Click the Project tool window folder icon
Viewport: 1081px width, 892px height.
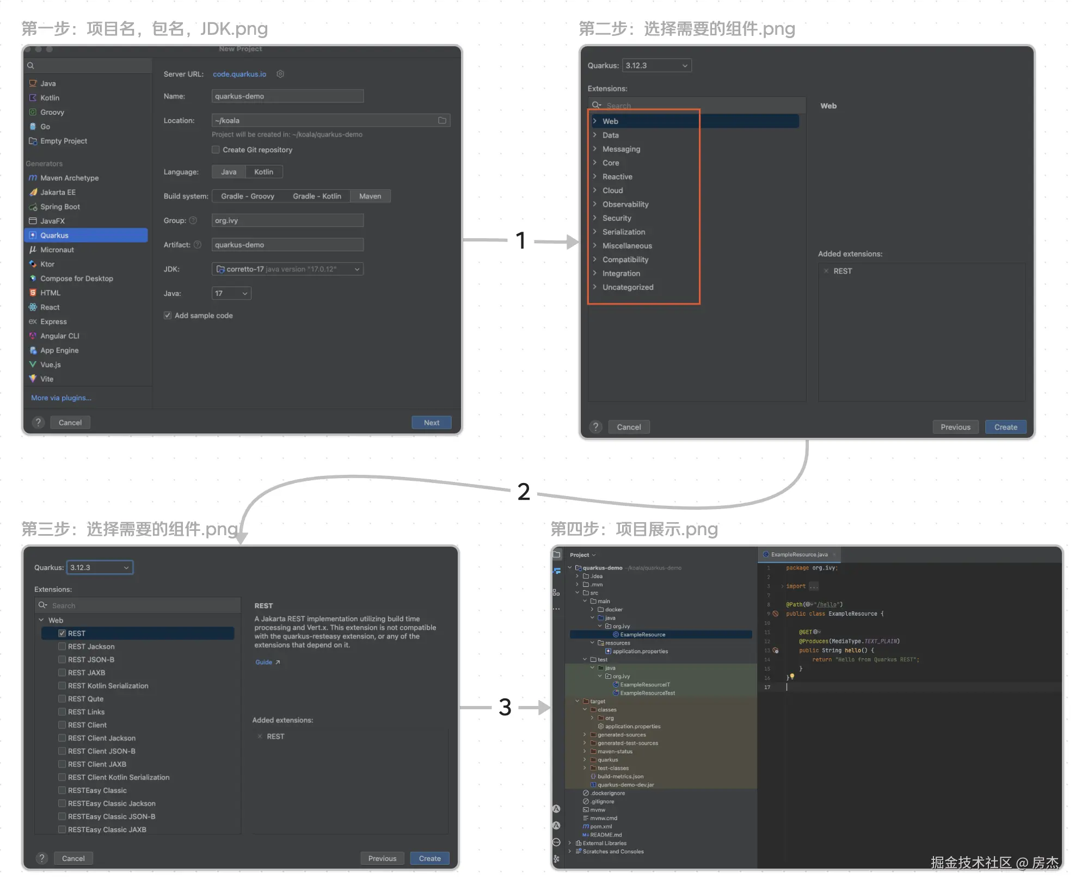point(557,555)
